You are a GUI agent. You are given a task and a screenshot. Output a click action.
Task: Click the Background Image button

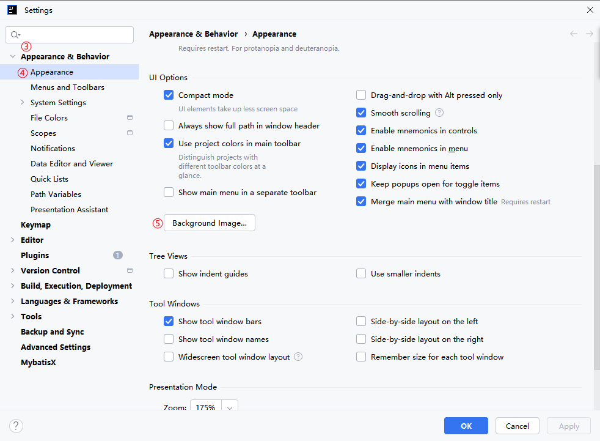[x=209, y=223]
